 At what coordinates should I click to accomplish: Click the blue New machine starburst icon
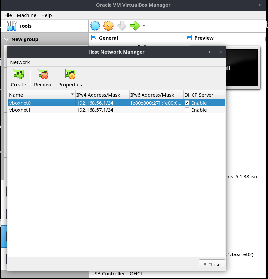(95, 26)
